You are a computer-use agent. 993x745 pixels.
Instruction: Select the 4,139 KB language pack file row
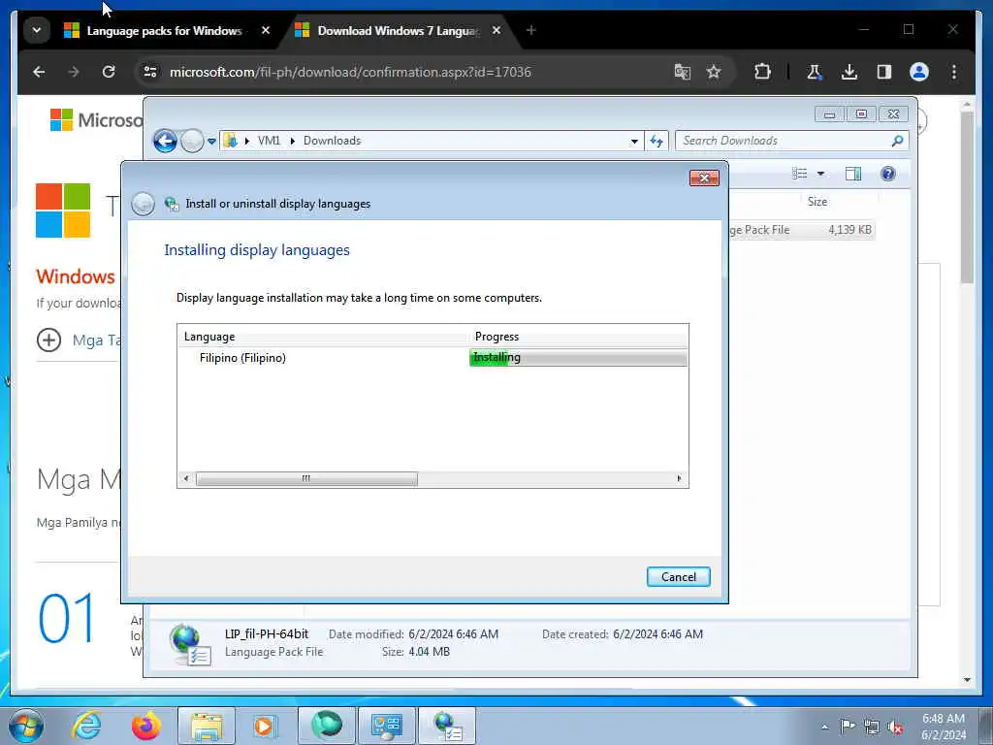coord(801,230)
